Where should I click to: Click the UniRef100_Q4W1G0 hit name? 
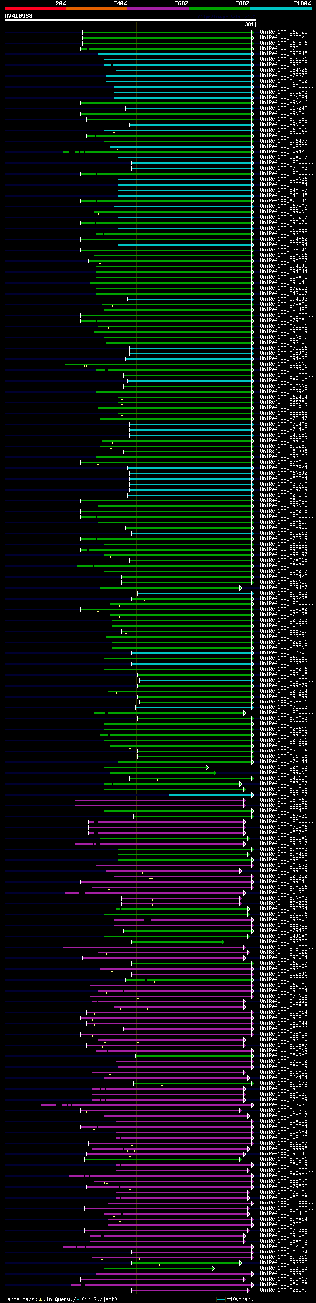tap(283, 778)
